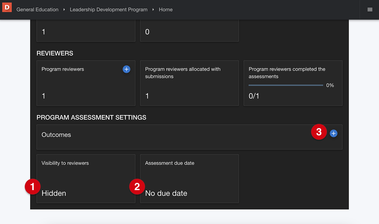Click the Hidden visibility value
The width and height of the screenshot is (379, 224).
click(54, 193)
